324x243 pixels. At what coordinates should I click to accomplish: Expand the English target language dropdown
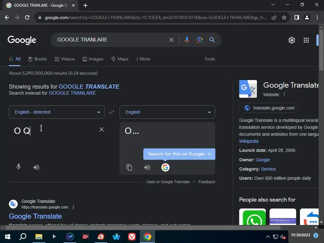[167, 112]
